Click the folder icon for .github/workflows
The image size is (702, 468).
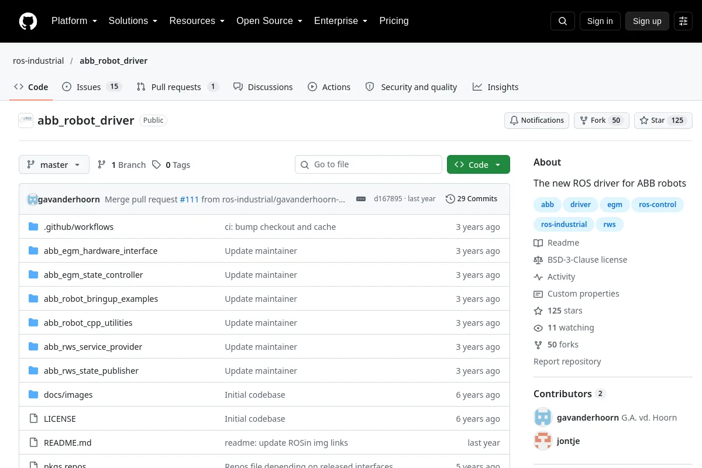point(33,227)
